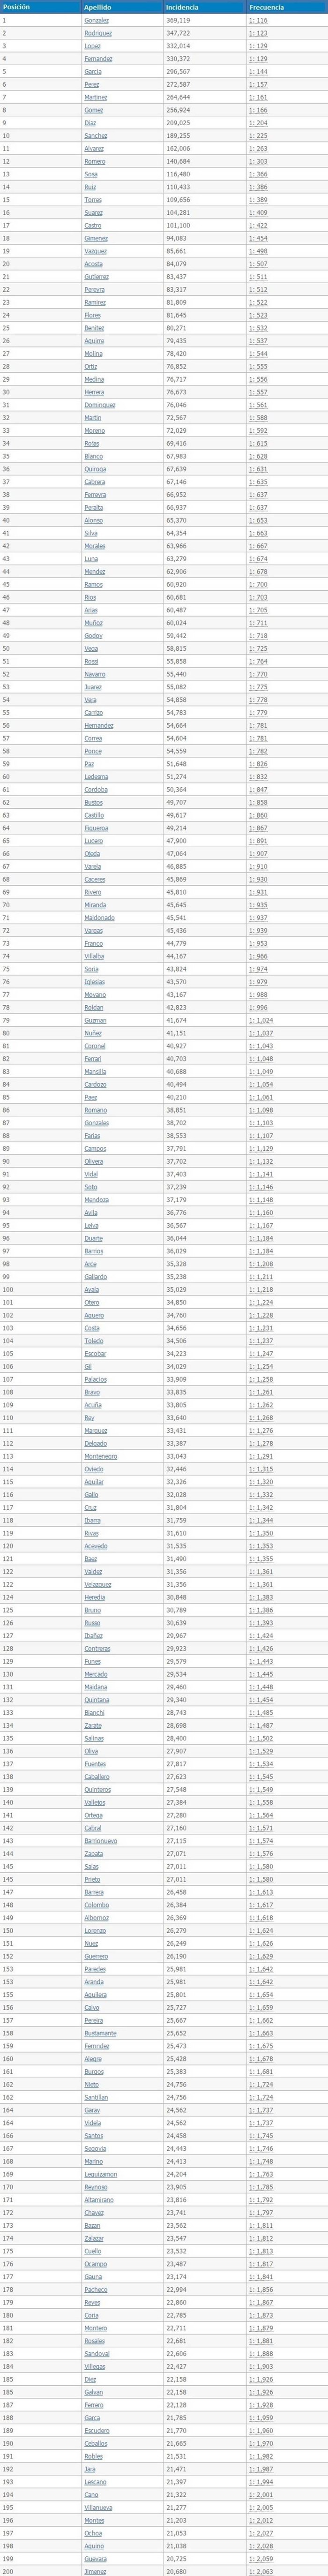Open the Martinez surname link
The image size is (328, 2576).
point(96,97)
